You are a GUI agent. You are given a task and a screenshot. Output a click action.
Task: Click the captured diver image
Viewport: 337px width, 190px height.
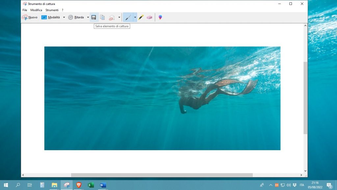pyautogui.click(x=162, y=98)
